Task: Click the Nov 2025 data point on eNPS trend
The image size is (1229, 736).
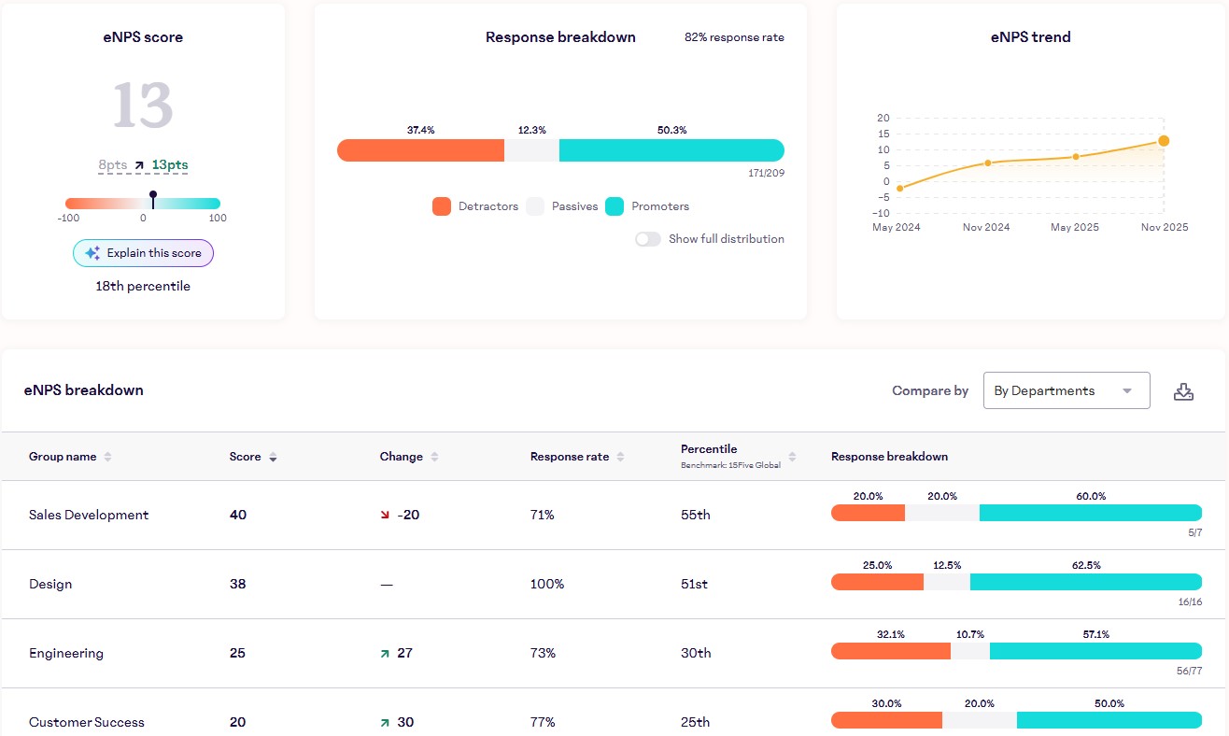Action: (x=1164, y=140)
